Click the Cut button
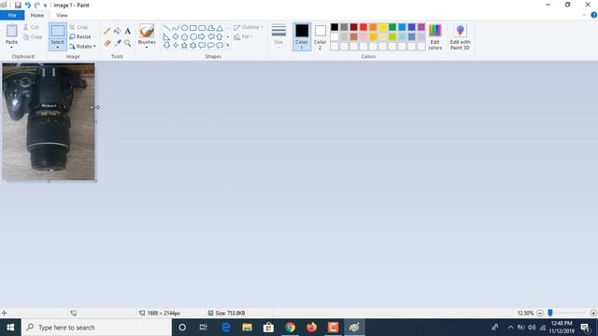This screenshot has width=598, height=336. (x=31, y=27)
